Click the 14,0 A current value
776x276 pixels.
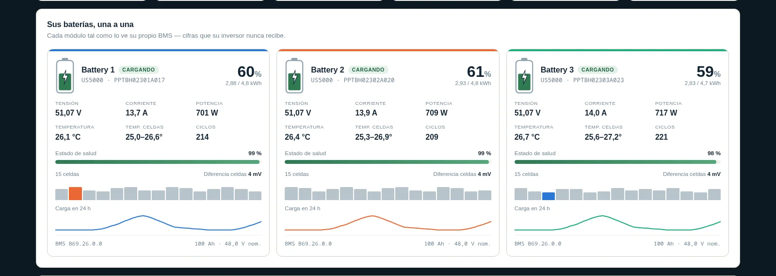[x=596, y=113]
